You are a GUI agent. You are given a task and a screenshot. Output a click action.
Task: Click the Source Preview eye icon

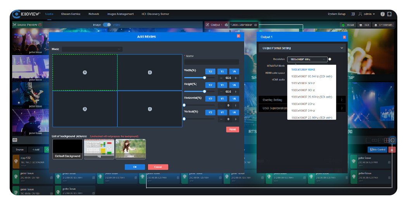(15, 25)
